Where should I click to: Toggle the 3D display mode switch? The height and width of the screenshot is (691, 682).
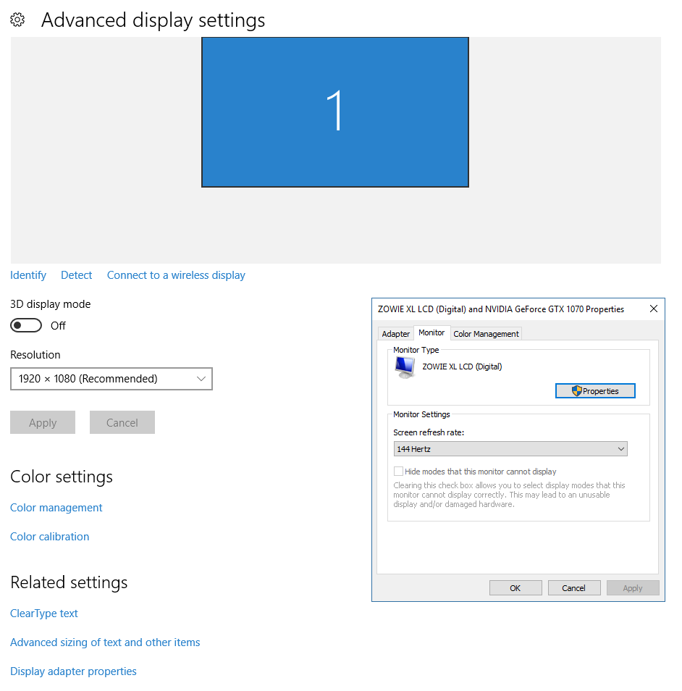tap(26, 326)
